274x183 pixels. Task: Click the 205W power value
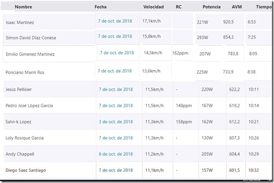pos(207,154)
